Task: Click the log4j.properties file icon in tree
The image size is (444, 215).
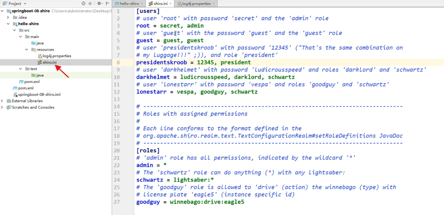Action: point(40,56)
